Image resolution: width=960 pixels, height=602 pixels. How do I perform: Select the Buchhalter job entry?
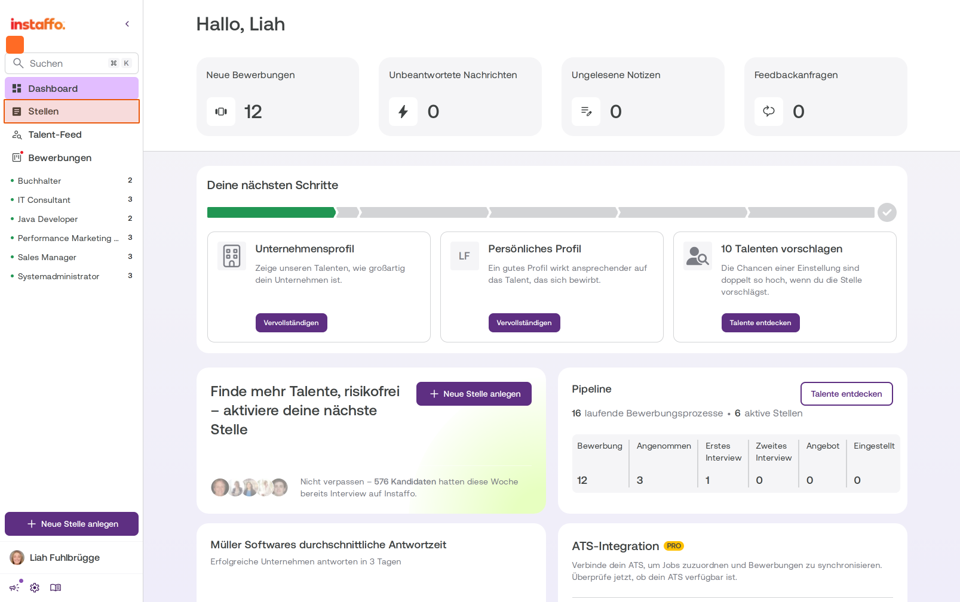coord(72,181)
